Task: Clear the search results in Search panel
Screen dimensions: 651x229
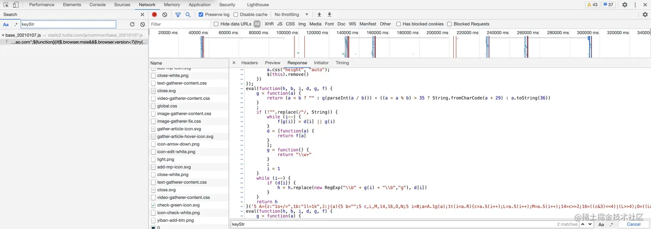Action: click(x=143, y=25)
